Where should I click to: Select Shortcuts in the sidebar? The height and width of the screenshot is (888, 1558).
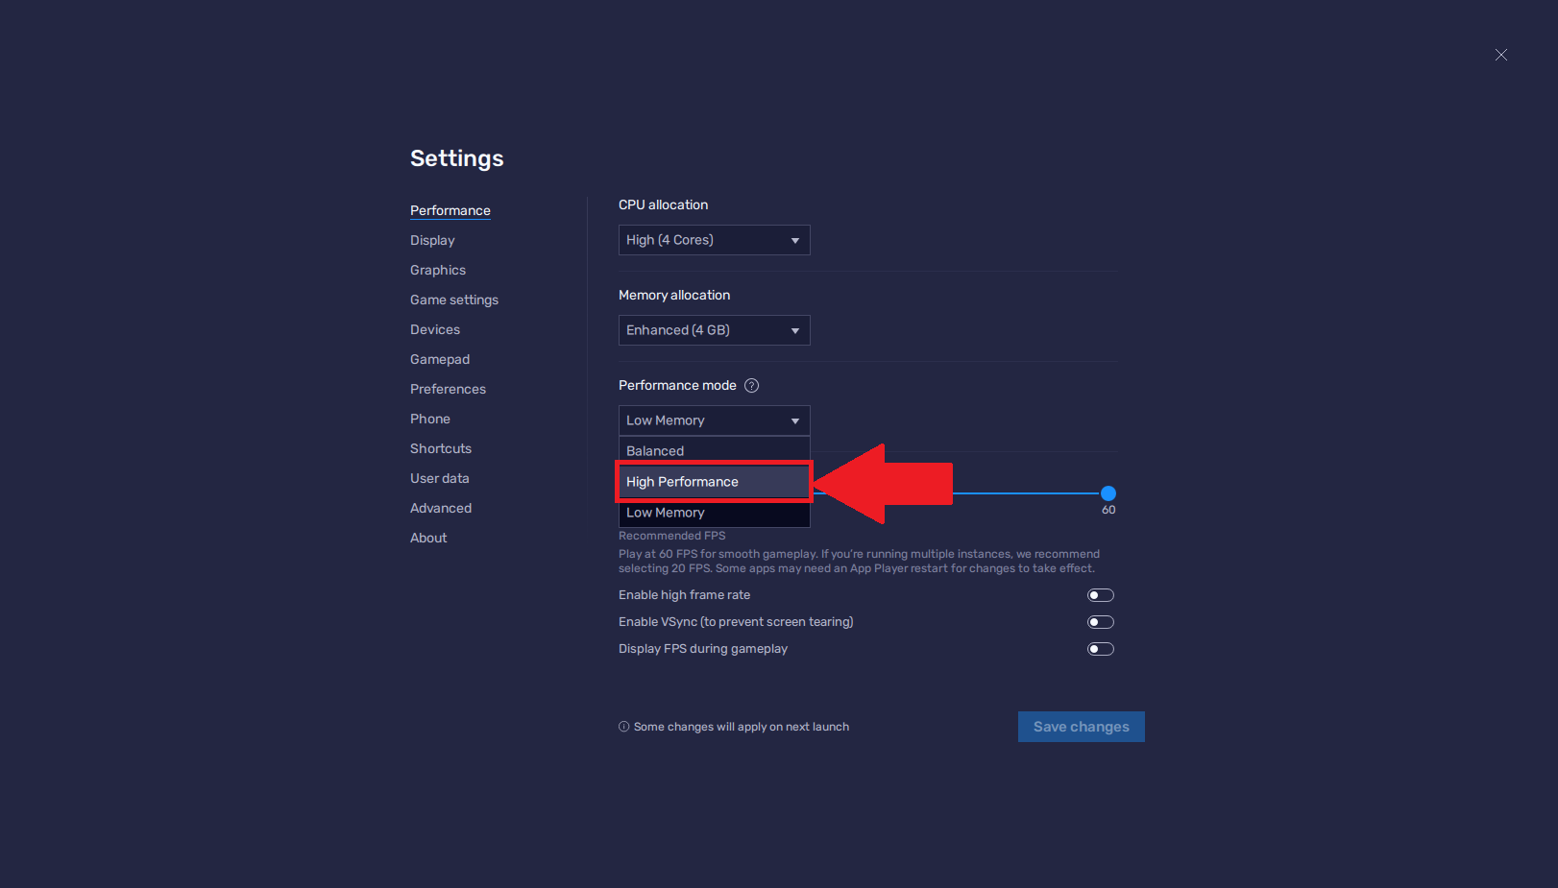point(441,448)
